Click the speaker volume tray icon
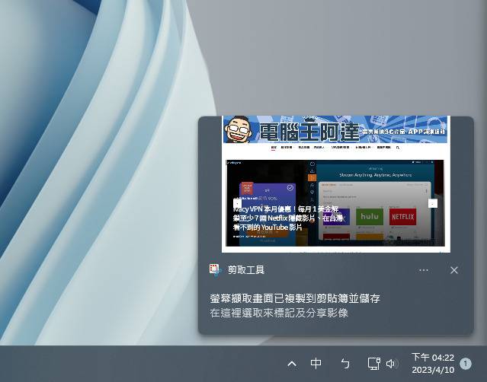The height and width of the screenshot is (382, 487). [x=392, y=364]
